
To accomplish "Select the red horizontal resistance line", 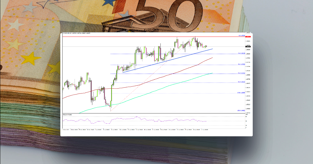I will (x=156, y=37).
